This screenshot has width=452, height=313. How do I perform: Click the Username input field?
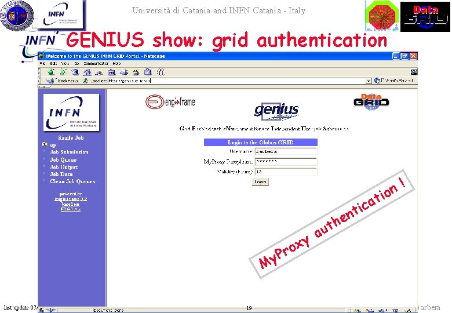(x=286, y=151)
